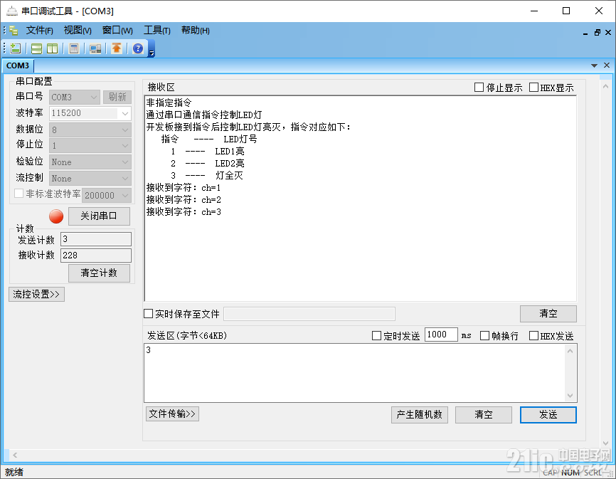616x479 pixels.
Task: Open the 停止位 dropdown showing 1
Action: (x=90, y=146)
